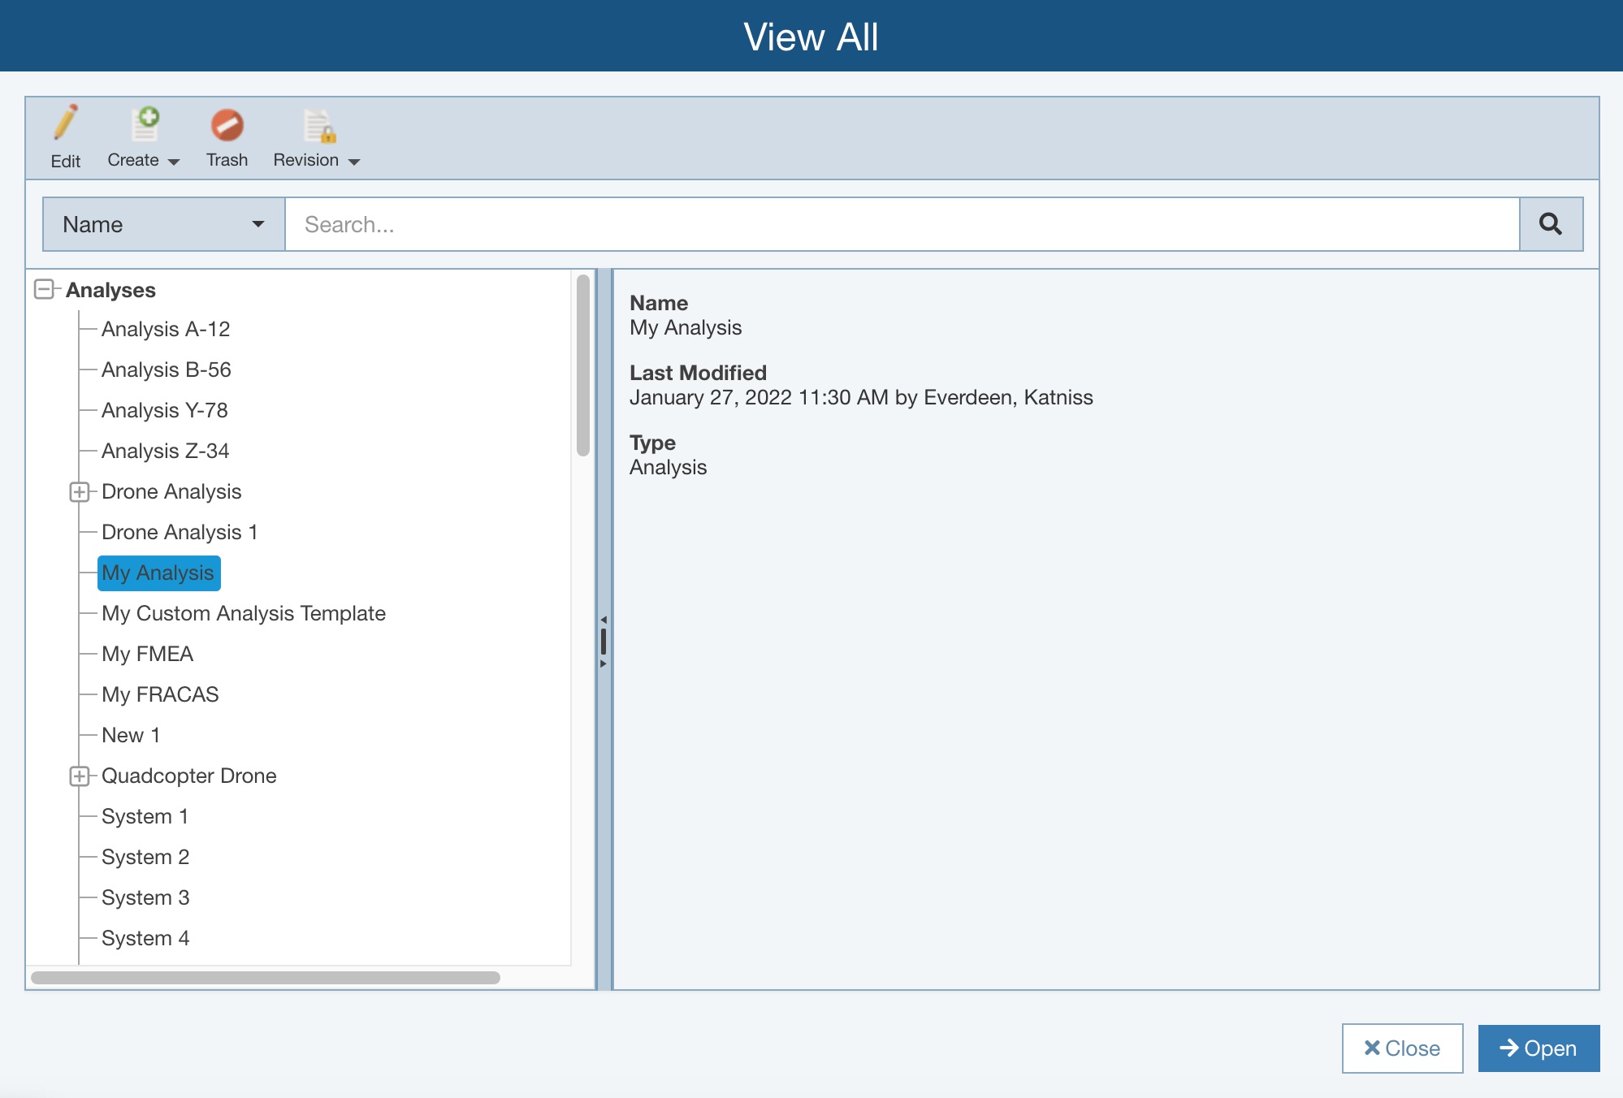The width and height of the screenshot is (1623, 1098).
Task: Select My Custom Analysis Template
Action: coord(243,613)
